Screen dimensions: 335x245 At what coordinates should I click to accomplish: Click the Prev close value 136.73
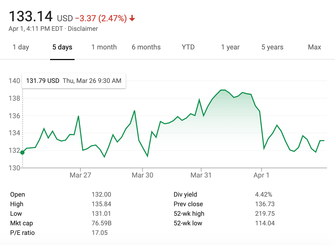pos(265,204)
